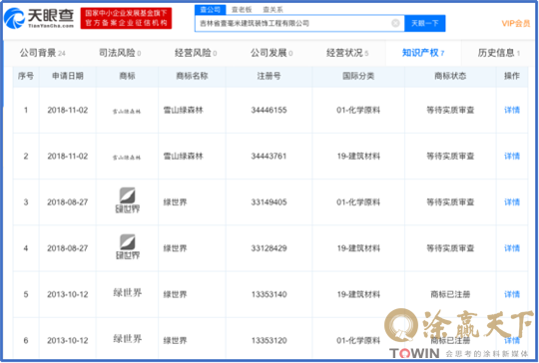
Task: Click 绿世界 logo thumbnail in row 4
Action: pos(127,247)
